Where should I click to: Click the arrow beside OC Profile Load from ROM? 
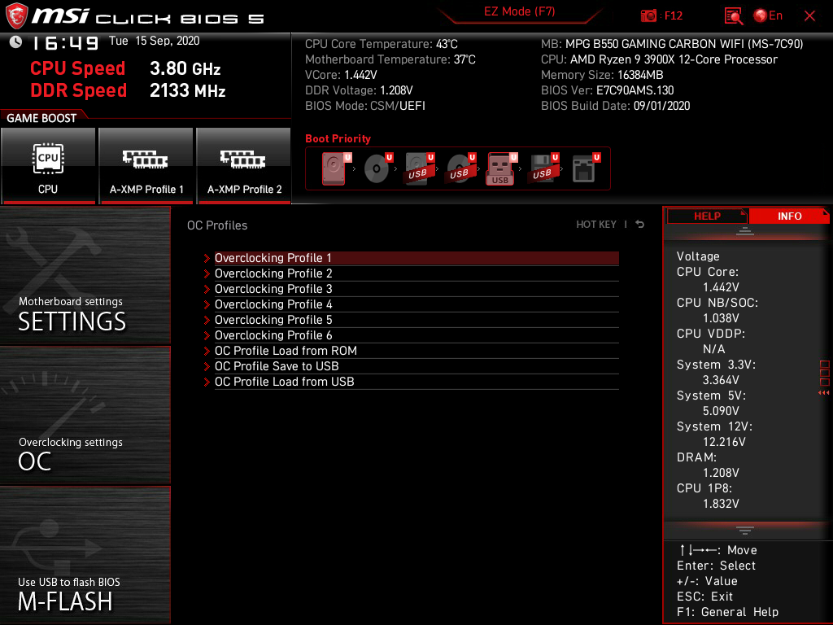click(x=207, y=351)
